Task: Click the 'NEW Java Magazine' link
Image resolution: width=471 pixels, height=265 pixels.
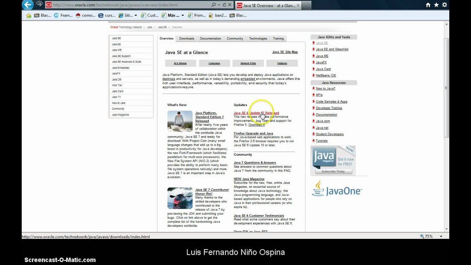Action: coord(249,179)
